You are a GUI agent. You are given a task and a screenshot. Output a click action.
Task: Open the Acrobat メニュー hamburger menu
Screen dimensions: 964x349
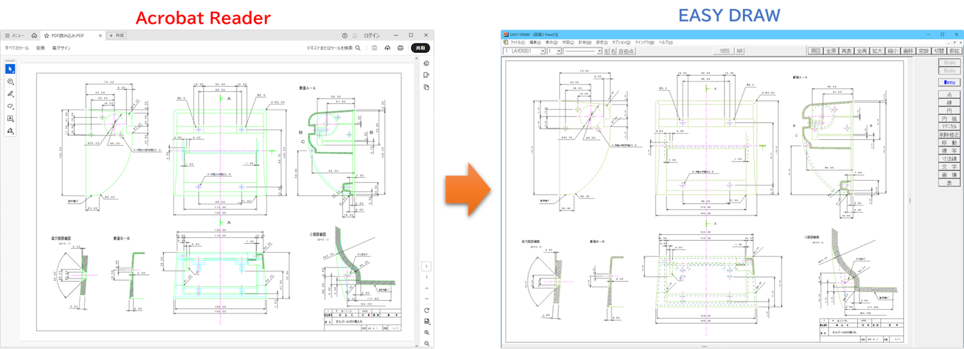(x=13, y=35)
